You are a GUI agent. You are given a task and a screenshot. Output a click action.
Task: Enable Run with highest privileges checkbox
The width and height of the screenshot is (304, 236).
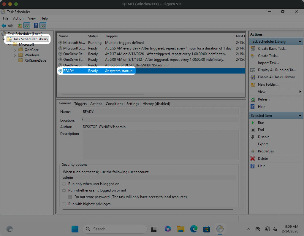tap(64, 204)
